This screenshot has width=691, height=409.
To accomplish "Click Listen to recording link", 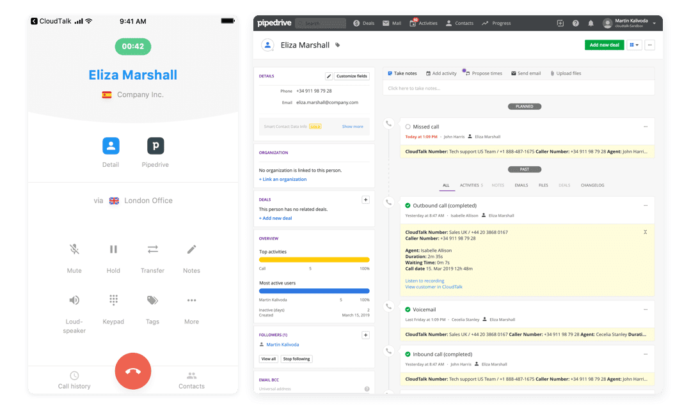I will (x=425, y=281).
